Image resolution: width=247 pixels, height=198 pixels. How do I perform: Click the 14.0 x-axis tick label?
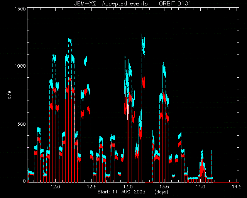200,187
